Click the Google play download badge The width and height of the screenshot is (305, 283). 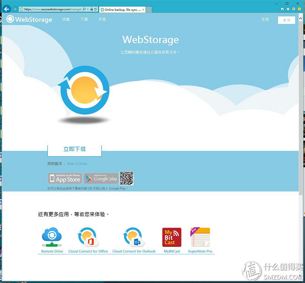click(x=101, y=178)
